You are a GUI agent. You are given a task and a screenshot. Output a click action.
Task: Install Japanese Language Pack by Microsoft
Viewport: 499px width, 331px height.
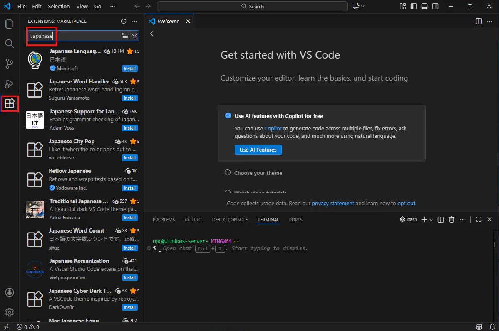coord(129,69)
